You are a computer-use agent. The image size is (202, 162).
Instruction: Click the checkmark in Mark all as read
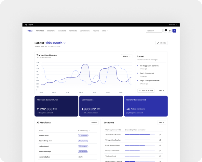click(x=140, y=91)
